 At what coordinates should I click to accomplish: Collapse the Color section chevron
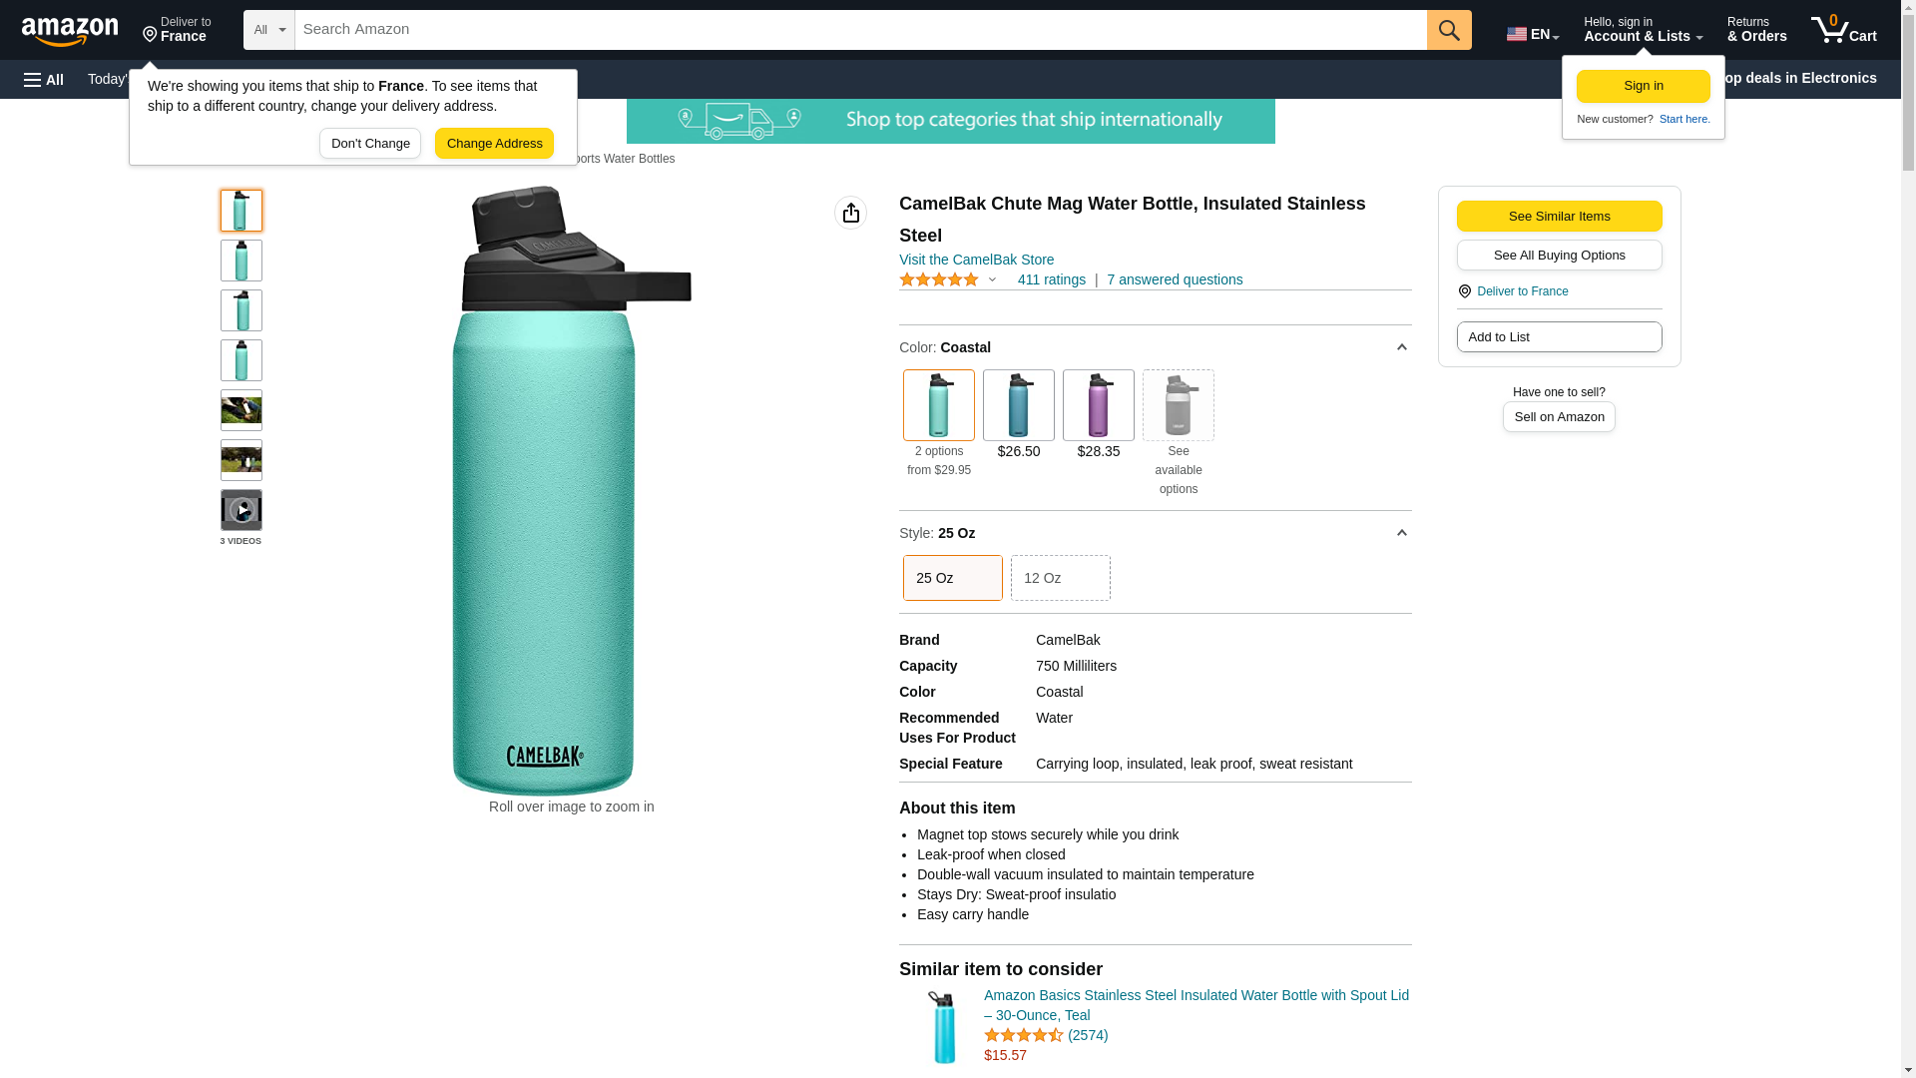(x=1401, y=347)
